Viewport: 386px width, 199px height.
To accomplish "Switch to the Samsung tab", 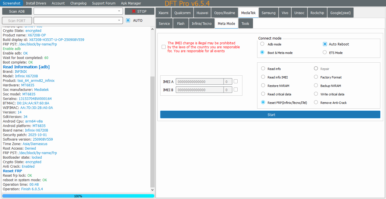I will tap(268, 13).
